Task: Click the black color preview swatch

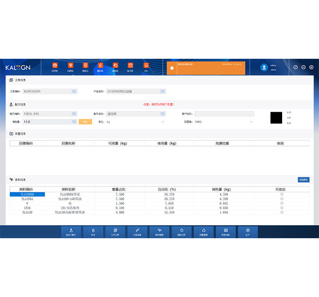Action: (276, 118)
